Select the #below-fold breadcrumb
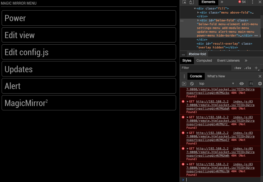This screenshot has height=182, width=263. click(197, 54)
